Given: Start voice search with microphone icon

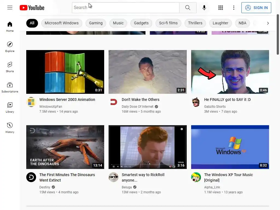Looking at the screenshot, I should pyautogui.click(x=204, y=8).
